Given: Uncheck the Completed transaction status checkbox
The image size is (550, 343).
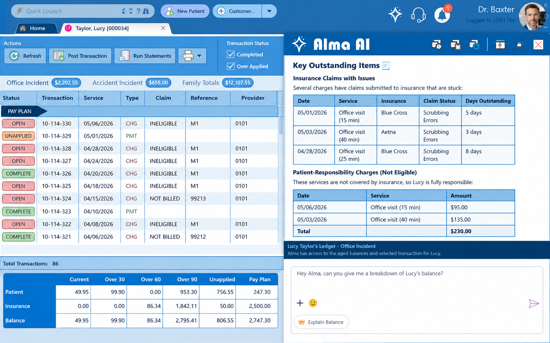Looking at the screenshot, I should click(x=230, y=54).
